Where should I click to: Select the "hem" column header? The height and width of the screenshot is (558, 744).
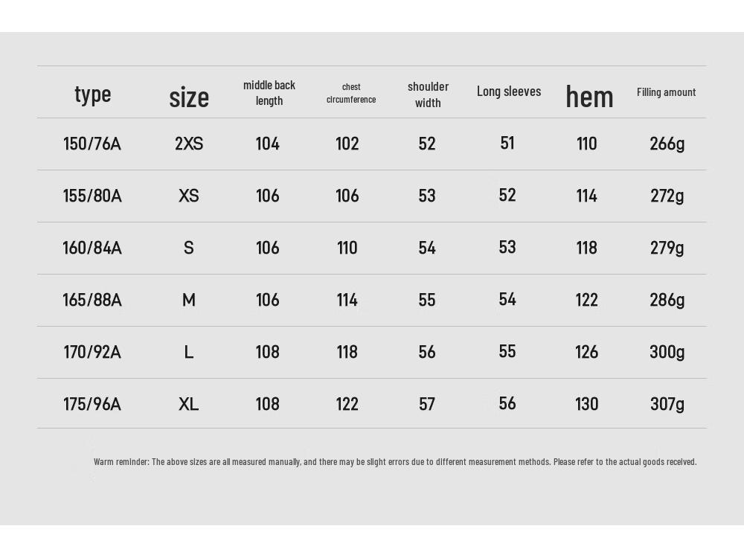click(589, 96)
